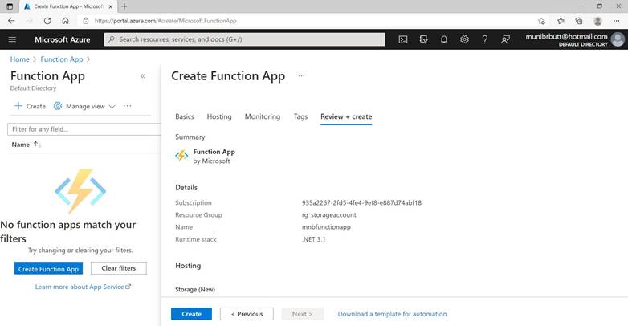Switch to the Tags tab
This screenshot has width=628, height=326.
[x=300, y=116]
